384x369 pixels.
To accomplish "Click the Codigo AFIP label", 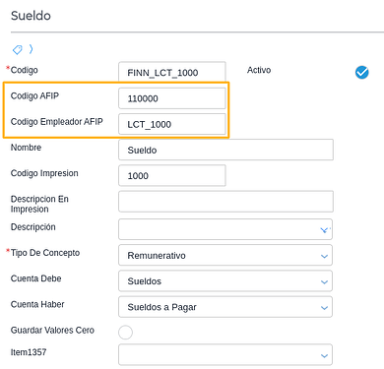I will [x=34, y=95].
